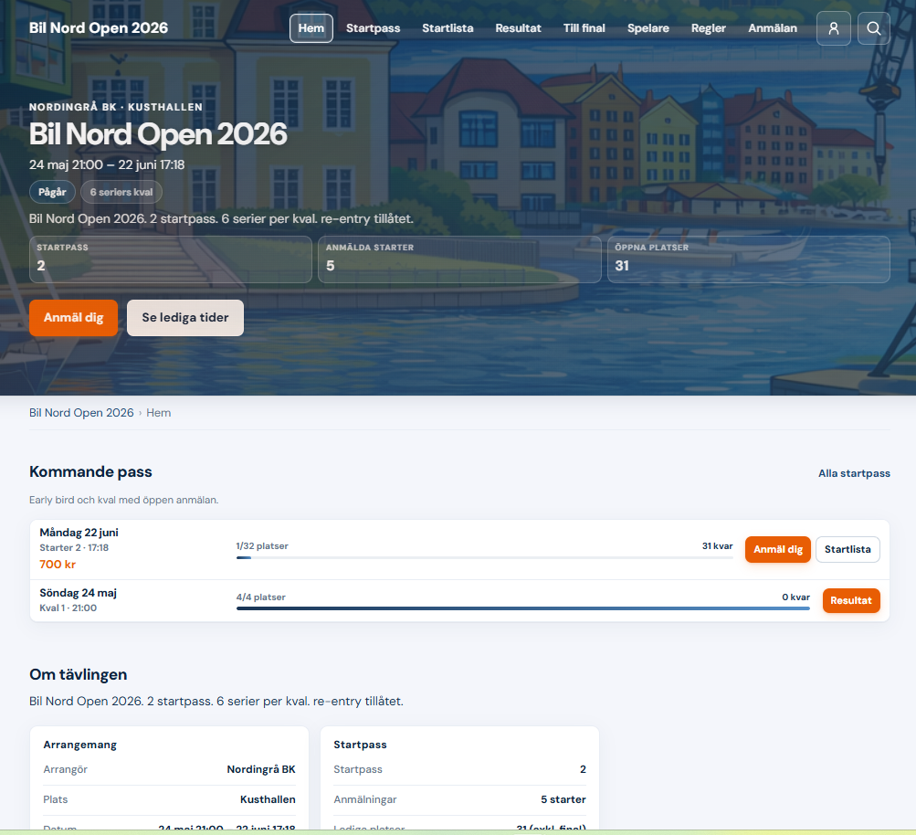The height and width of the screenshot is (835, 916).
Task: Click the 4/4 platser progress bar
Action: point(523,608)
